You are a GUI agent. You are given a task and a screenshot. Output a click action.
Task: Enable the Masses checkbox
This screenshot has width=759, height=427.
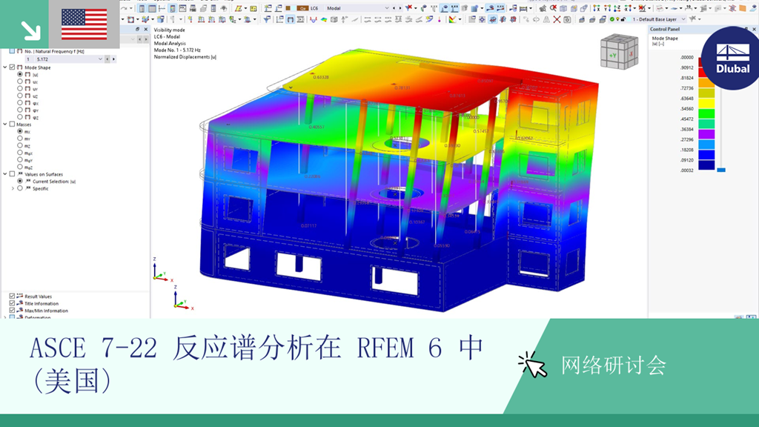(x=12, y=125)
